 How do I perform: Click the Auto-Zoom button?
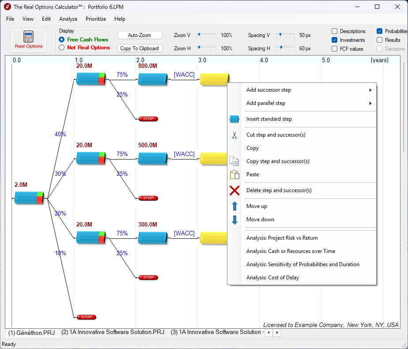pos(140,35)
